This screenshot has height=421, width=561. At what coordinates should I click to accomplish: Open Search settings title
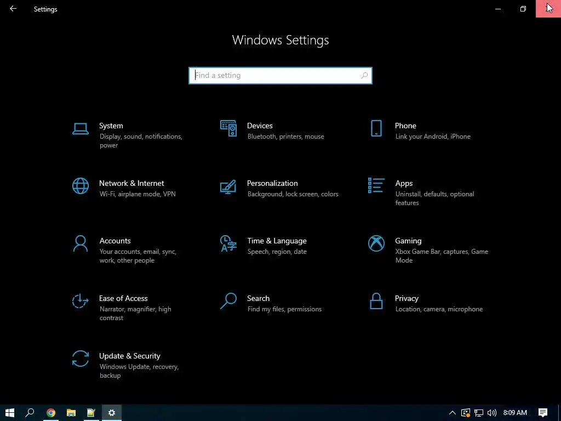pos(259,298)
